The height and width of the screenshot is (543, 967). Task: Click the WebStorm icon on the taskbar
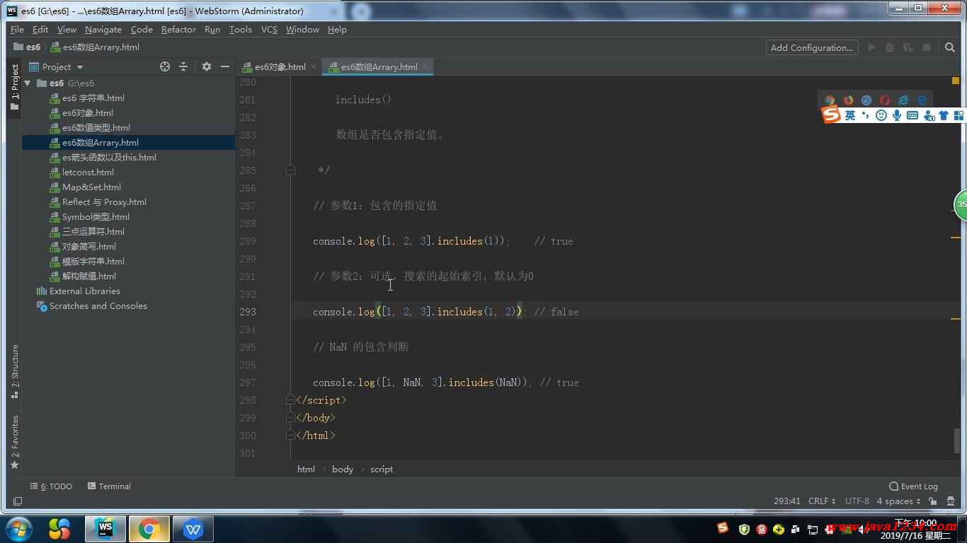[x=105, y=529]
